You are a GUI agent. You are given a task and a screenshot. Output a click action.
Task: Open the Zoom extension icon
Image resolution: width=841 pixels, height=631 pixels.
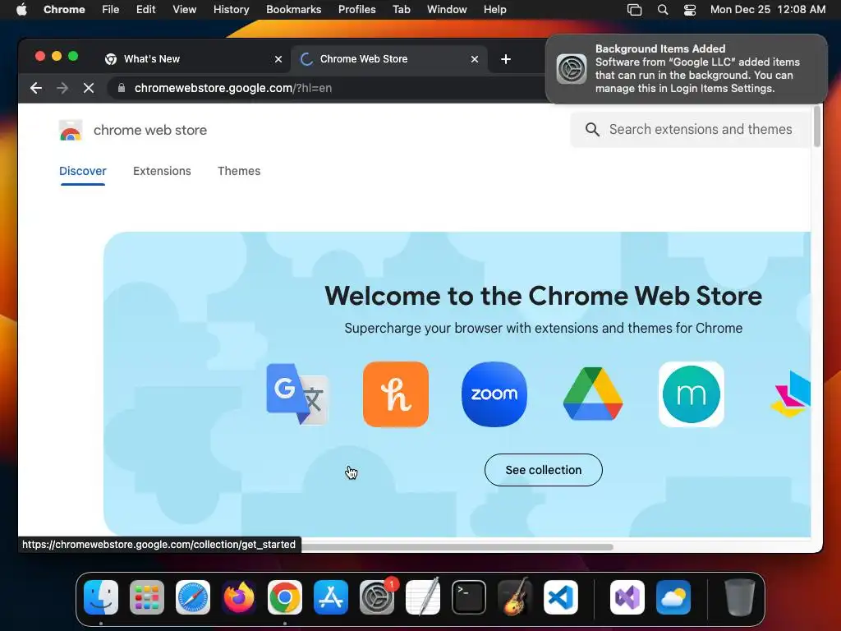[494, 394]
